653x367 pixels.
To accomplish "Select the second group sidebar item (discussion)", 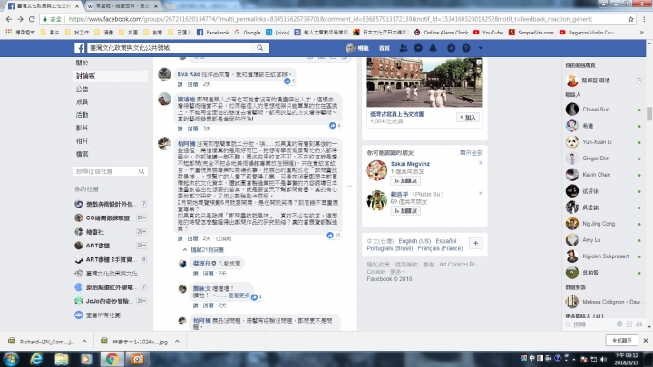I will 110,76.
